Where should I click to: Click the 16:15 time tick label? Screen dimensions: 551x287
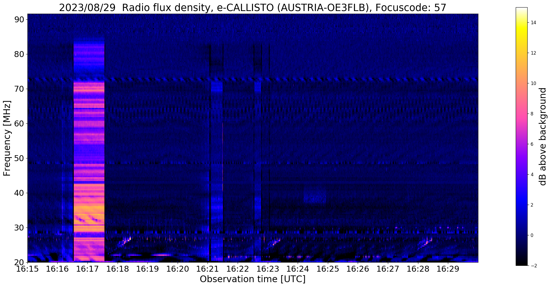click(x=27, y=269)
